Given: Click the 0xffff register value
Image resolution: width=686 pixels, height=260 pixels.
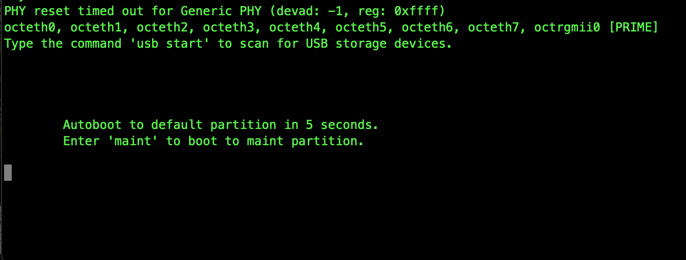Looking at the screenshot, I should [416, 11].
